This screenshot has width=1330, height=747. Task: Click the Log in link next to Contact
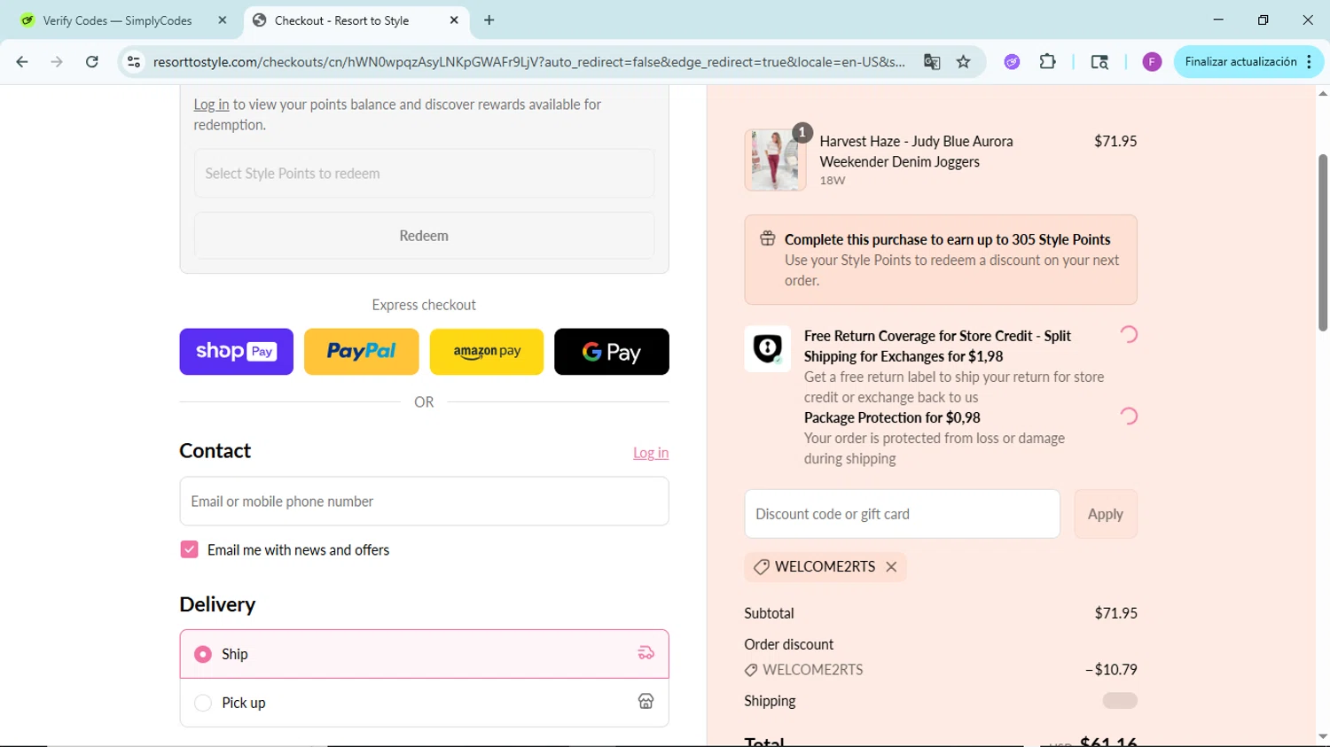[651, 453]
